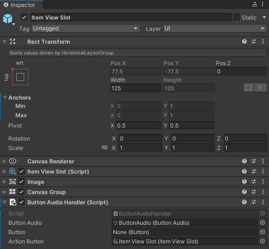This screenshot has height=249, width=269.
Task: Open the Tag dropdown showing Untagged
Action: coord(85,28)
